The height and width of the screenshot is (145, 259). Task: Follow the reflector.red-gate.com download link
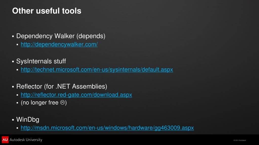pyautogui.click(x=76, y=95)
